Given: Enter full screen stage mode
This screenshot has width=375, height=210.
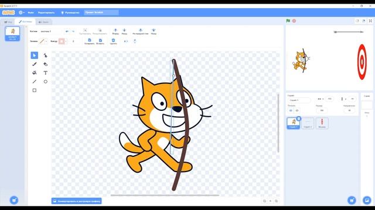Looking at the screenshot, I should pos(370,21).
